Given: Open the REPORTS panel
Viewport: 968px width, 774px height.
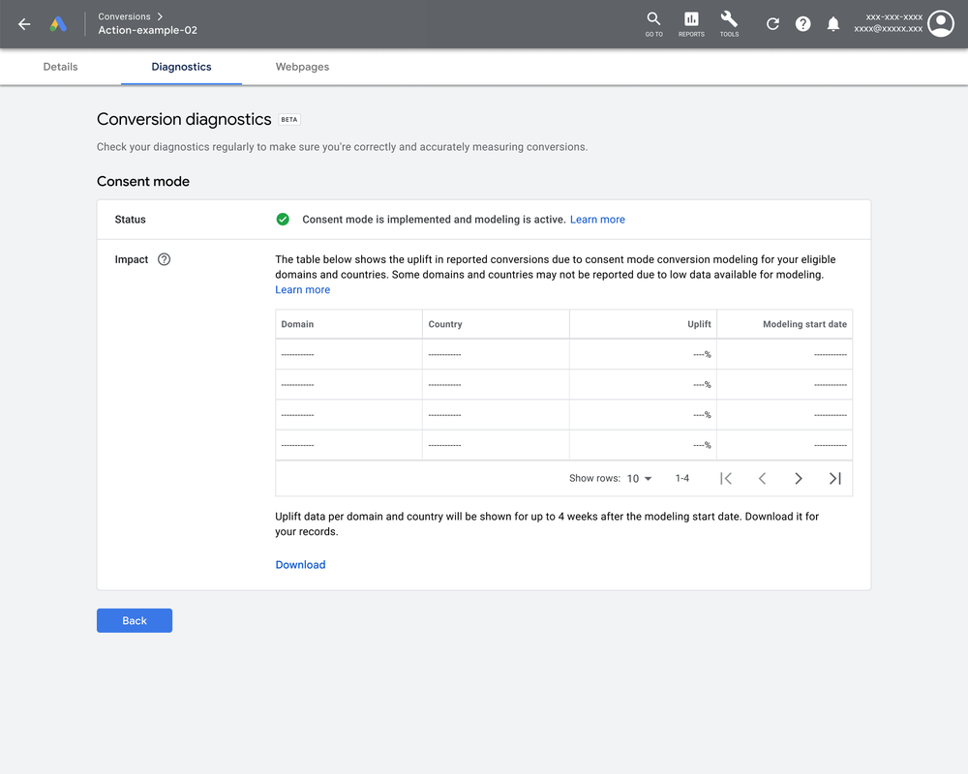Looking at the screenshot, I should click(x=691, y=23).
